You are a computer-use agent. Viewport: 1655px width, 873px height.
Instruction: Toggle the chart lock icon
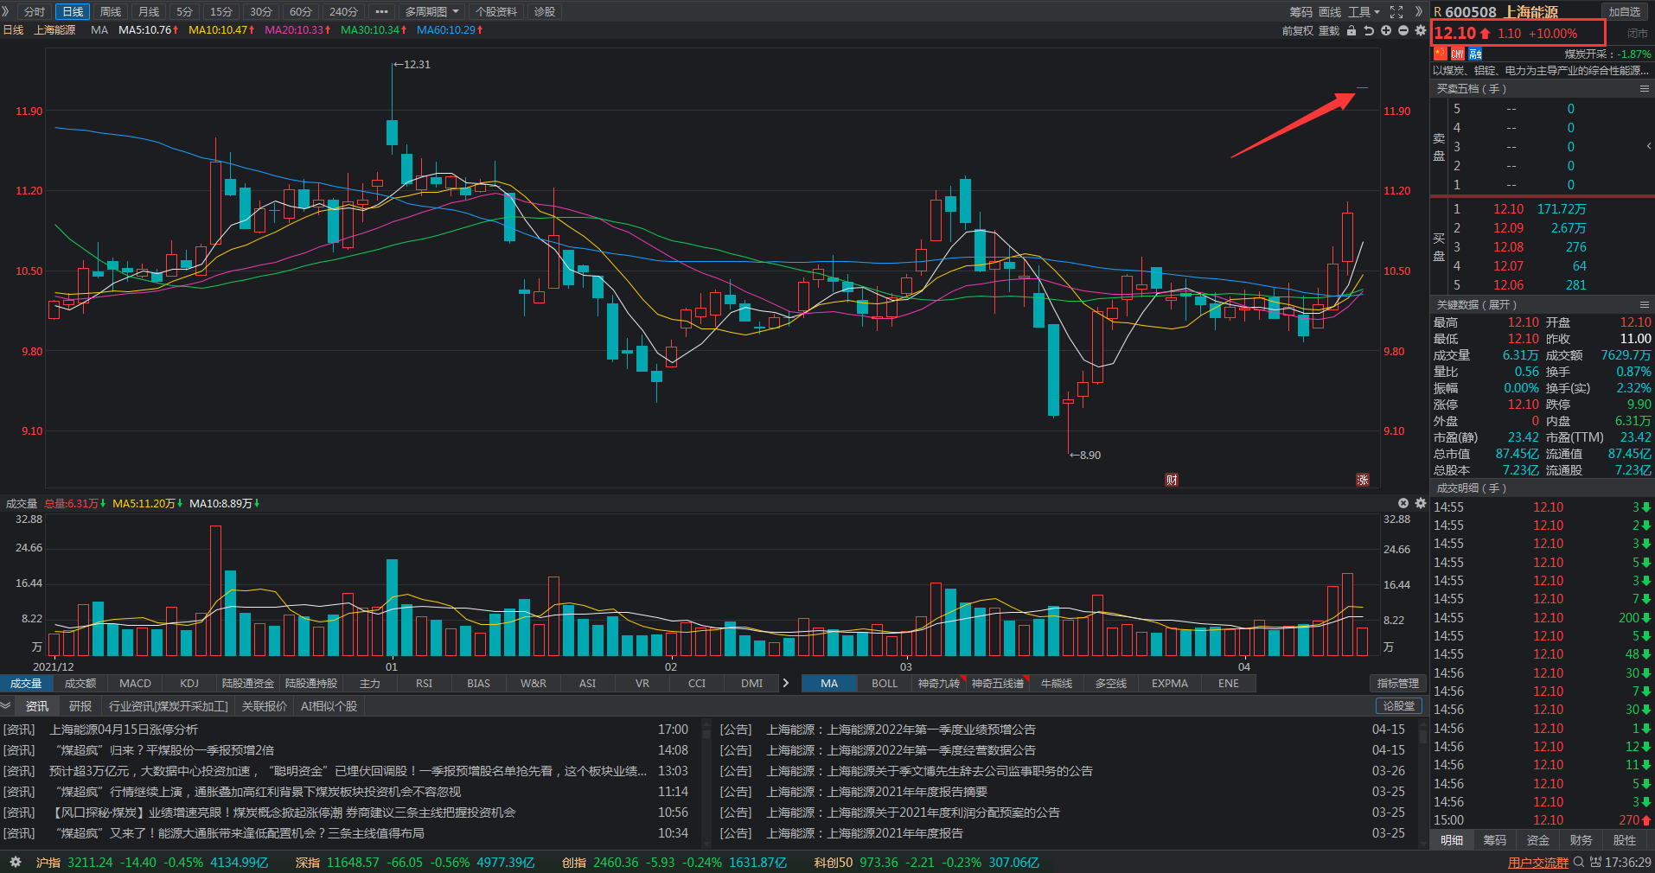pos(1351,30)
